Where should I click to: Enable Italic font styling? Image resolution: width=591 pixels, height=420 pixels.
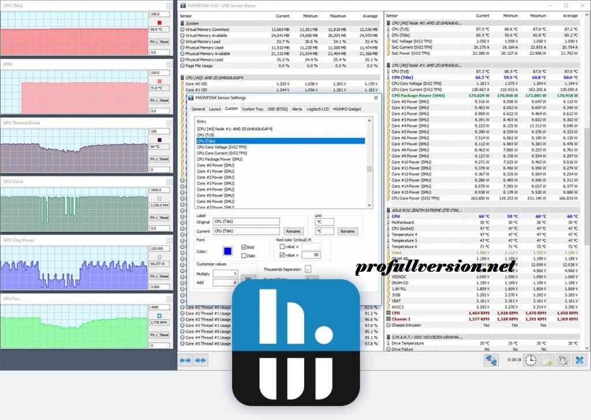245,255
